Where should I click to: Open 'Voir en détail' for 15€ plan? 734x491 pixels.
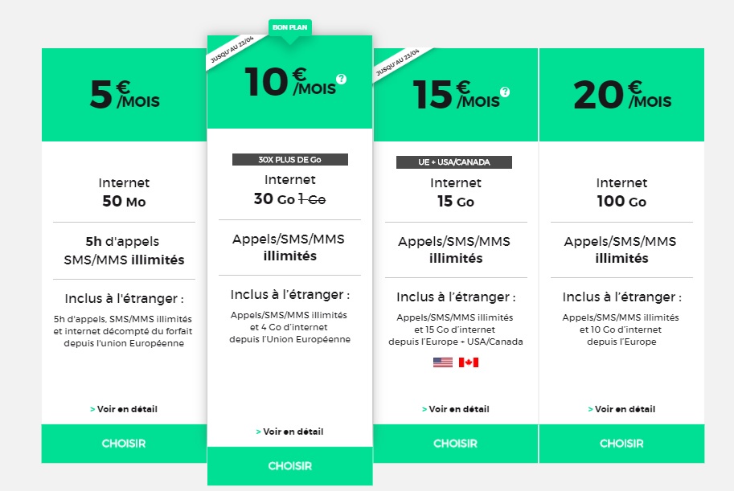(x=456, y=409)
